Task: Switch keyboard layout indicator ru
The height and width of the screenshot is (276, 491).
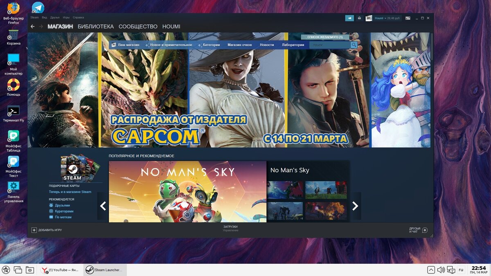Action: tap(461, 270)
